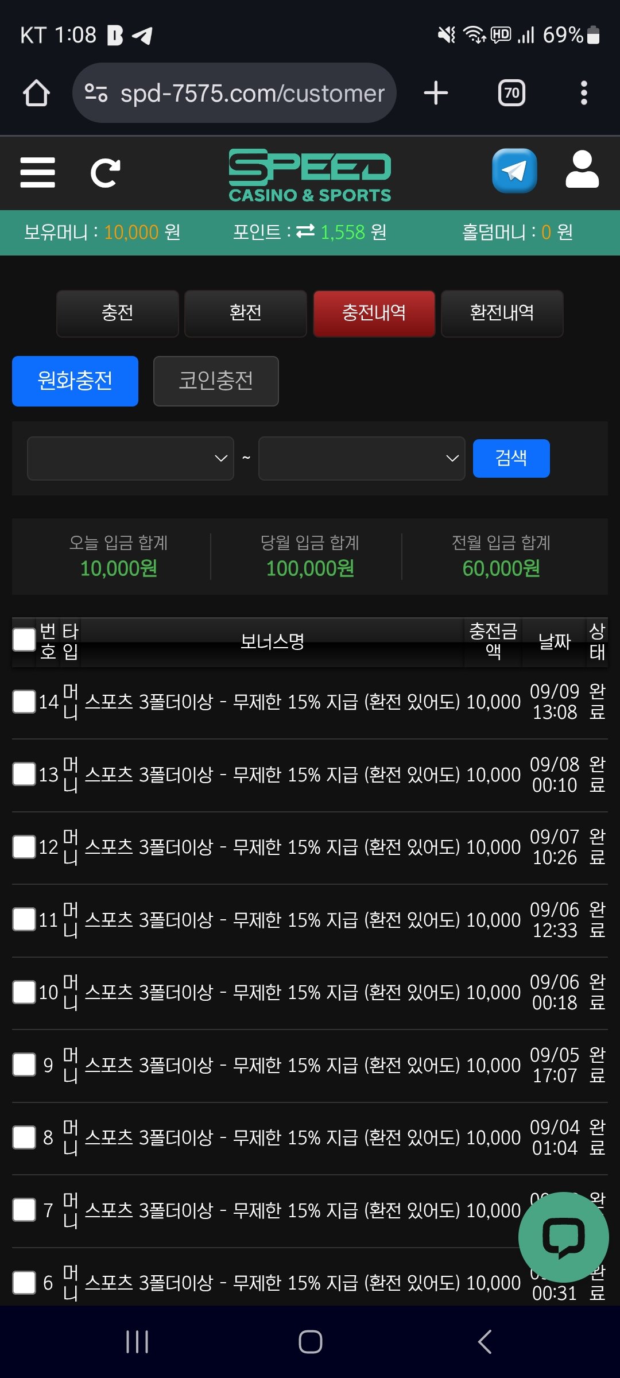Open the Telegram contact icon
Screen dimensions: 620x1378
coord(514,171)
